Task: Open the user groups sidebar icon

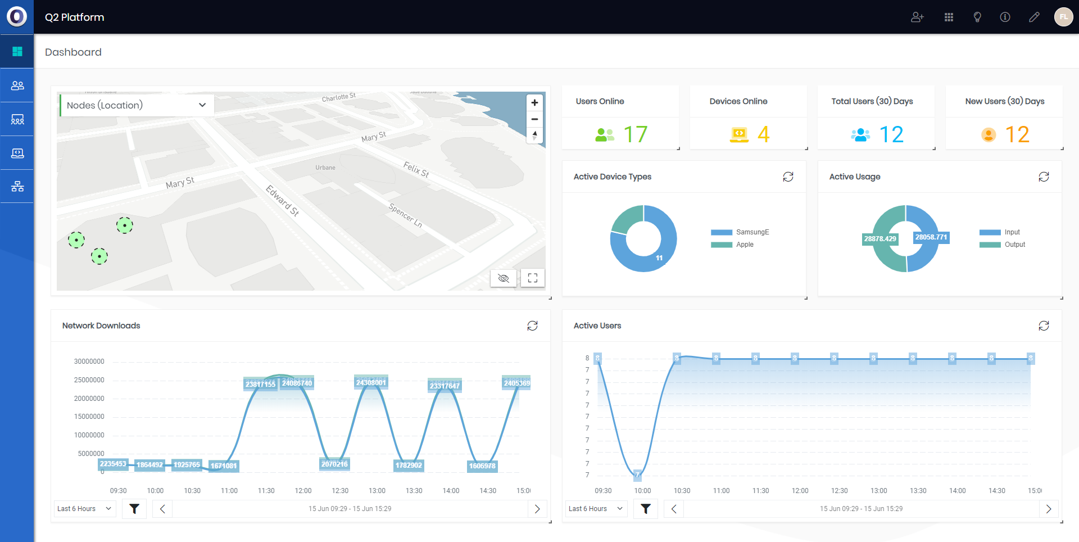Action: [17, 119]
